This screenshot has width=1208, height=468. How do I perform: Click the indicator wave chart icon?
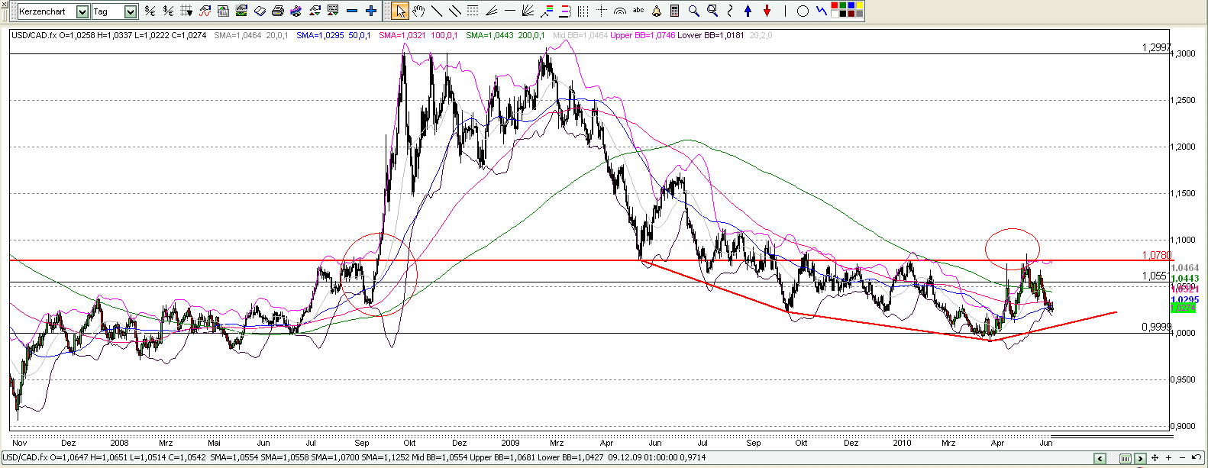click(205, 11)
